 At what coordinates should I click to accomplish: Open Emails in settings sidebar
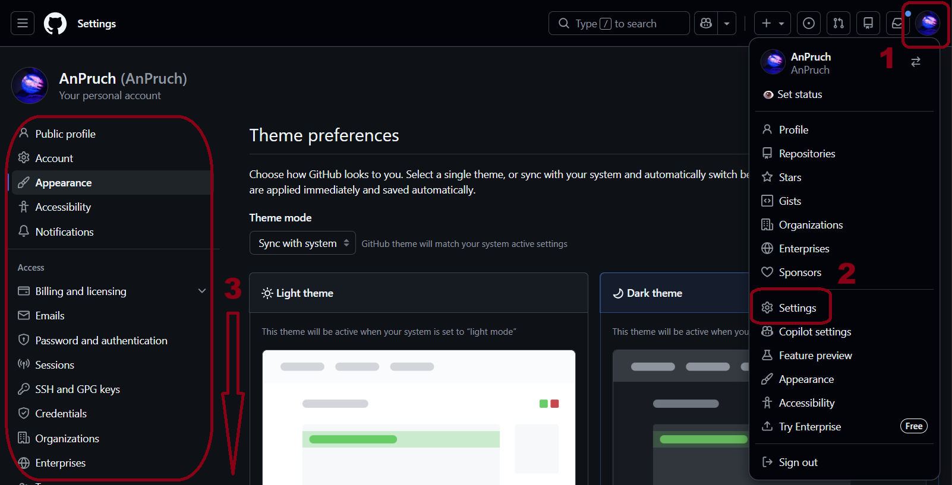111,315
